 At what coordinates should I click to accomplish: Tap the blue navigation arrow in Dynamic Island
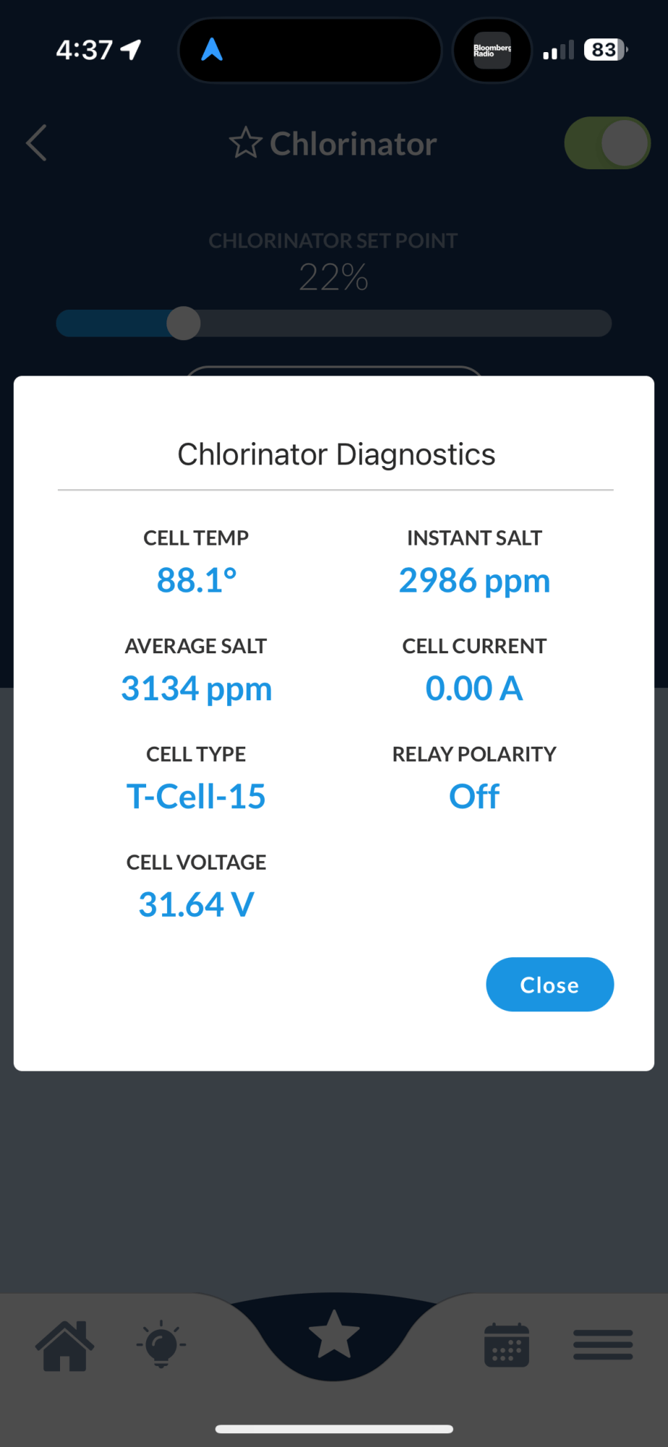click(x=211, y=50)
